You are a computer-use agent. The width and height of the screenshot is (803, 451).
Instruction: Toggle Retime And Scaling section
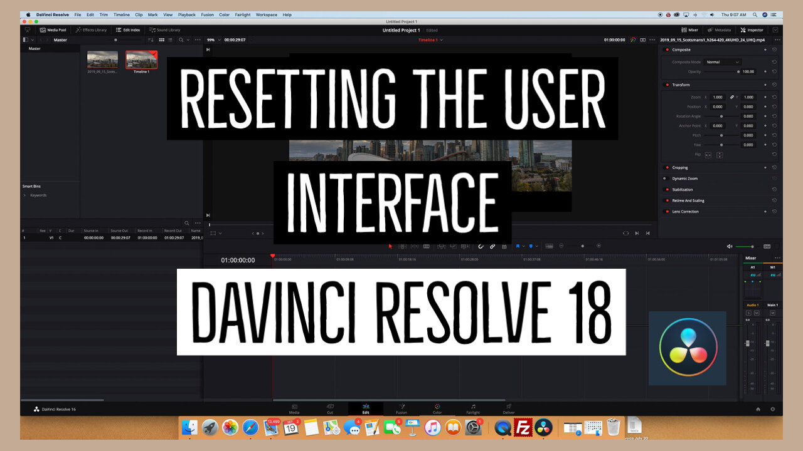coord(667,200)
